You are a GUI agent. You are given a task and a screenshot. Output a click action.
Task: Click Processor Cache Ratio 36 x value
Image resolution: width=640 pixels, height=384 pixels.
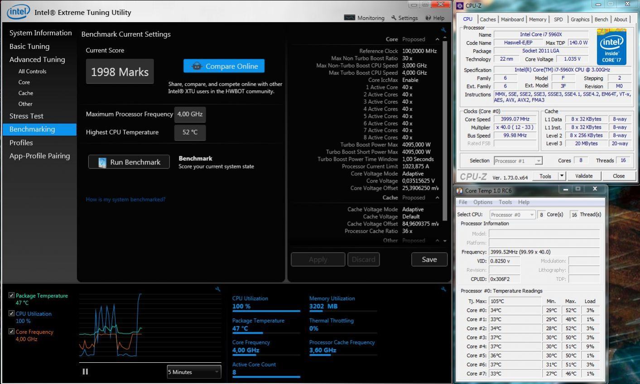click(x=407, y=231)
